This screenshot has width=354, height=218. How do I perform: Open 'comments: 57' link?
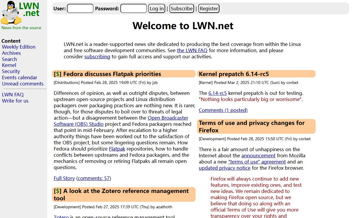94,178
